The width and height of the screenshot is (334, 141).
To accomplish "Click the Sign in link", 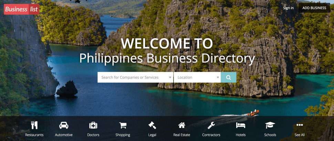I will pyautogui.click(x=288, y=8).
